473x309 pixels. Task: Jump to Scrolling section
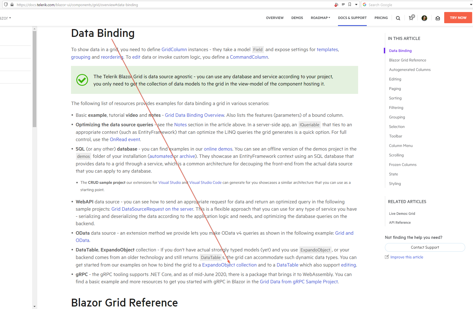tap(396, 155)
